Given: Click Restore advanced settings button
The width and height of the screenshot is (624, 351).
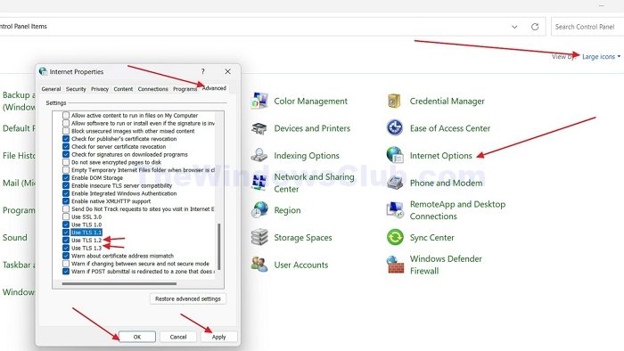Looking at the screenshot, I should point(188,298).
